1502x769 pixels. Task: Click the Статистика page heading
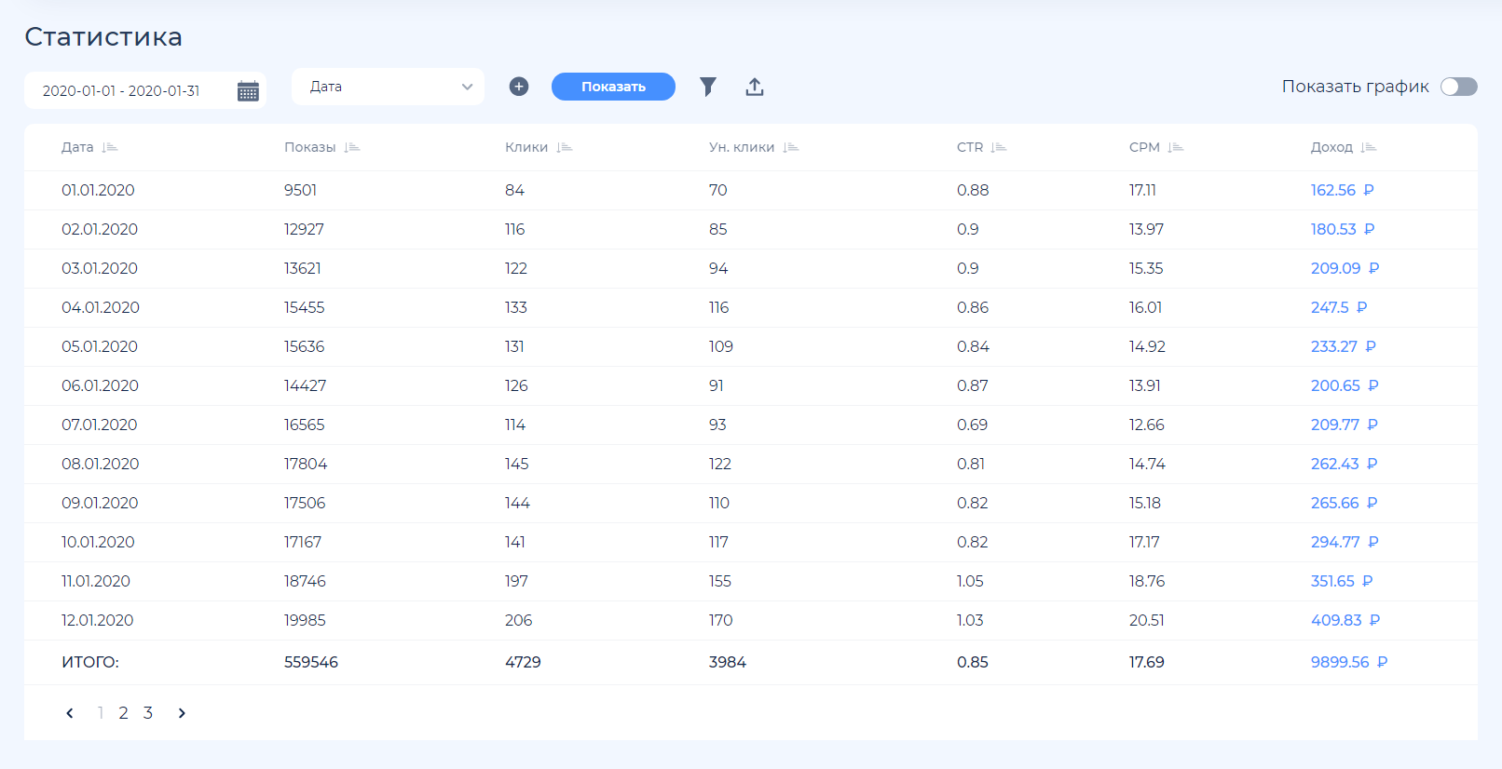tap(103, 36)
